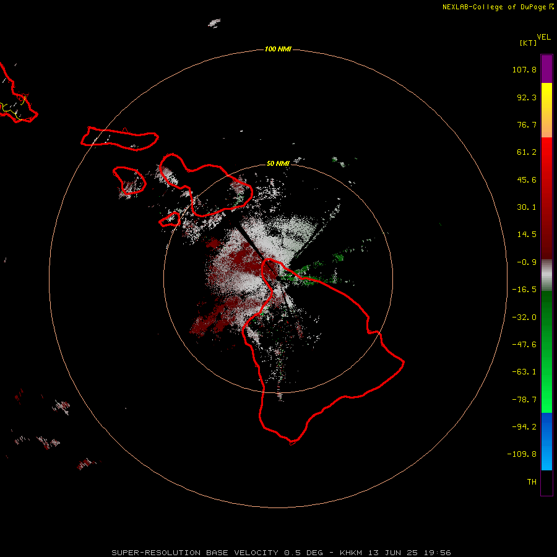The width and height of the screenshot is (557, 557).
Task: Select the 30.1 legend value
Action: [x=527, y=207]
